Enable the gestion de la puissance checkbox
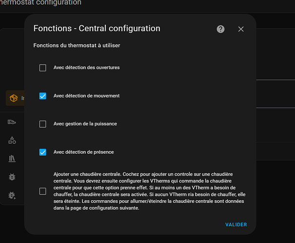Viewport: 295px width, 243px height. tap(43, 124)
